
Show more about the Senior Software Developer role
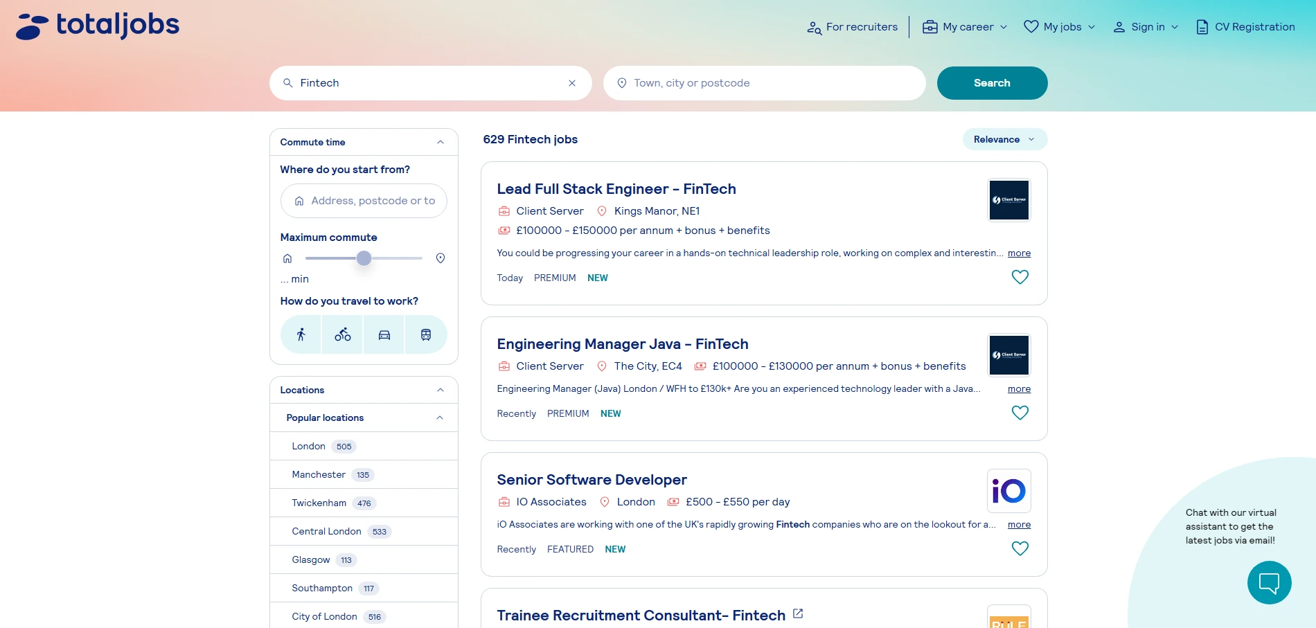point(1019,524)
